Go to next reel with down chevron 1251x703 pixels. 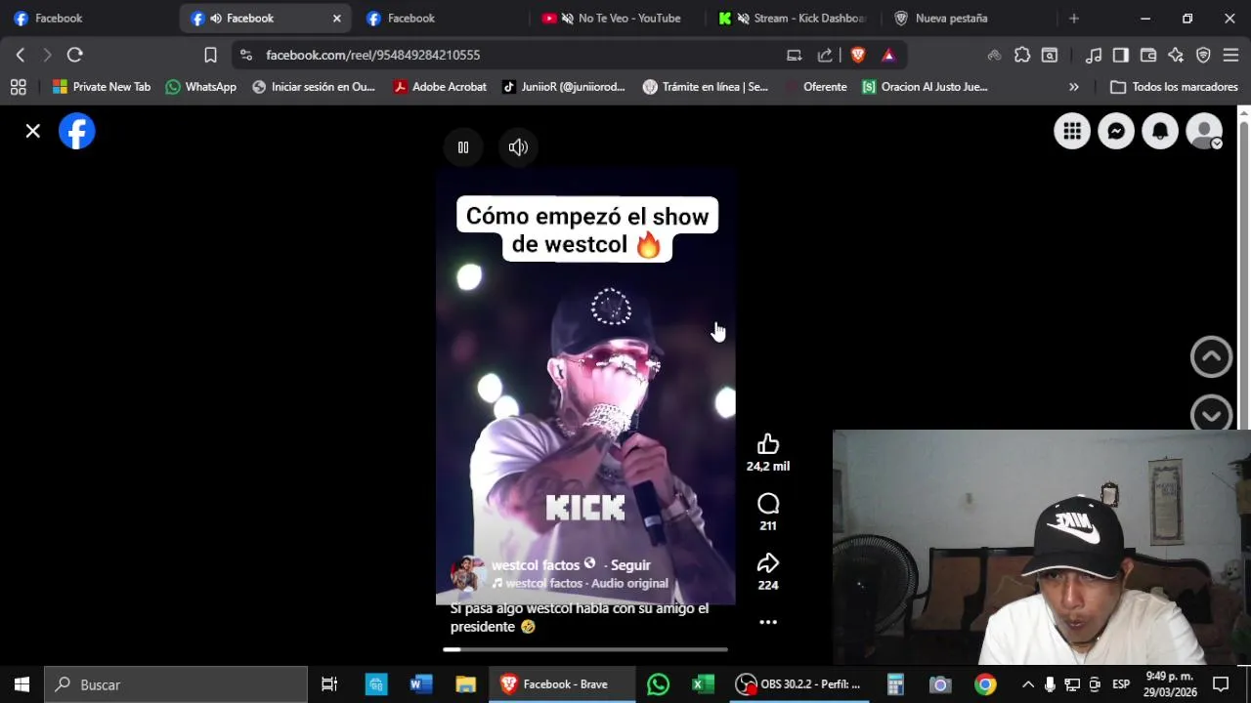click(1211, 414)
